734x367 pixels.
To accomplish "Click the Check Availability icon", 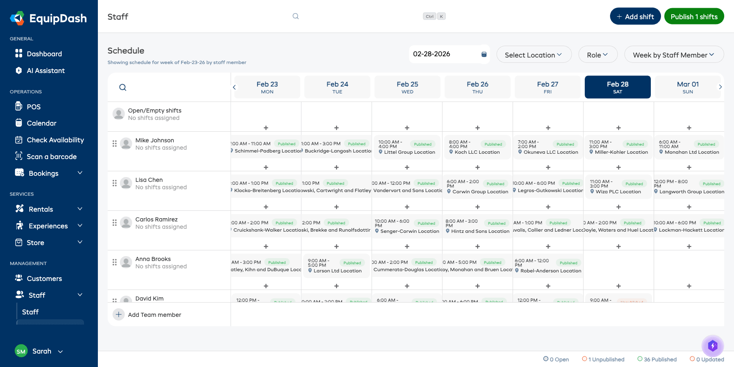I will 19,139.
